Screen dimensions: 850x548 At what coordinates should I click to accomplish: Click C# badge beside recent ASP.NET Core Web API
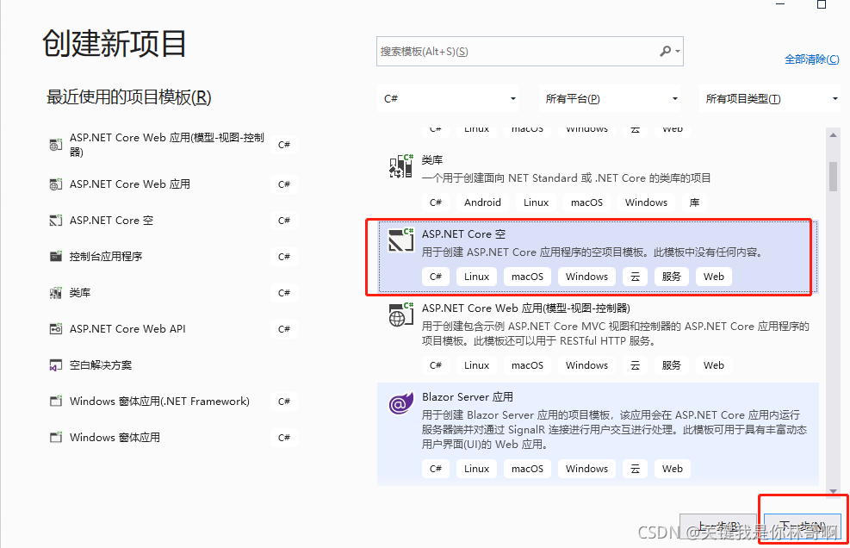coord(284,329)
